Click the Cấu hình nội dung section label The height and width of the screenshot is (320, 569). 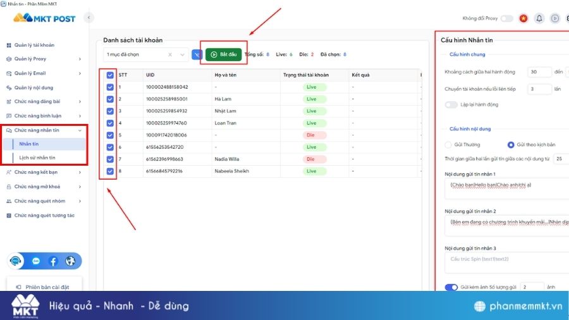tap(470, 129)
